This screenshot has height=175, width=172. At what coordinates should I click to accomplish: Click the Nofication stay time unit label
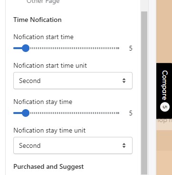(49, 131)
